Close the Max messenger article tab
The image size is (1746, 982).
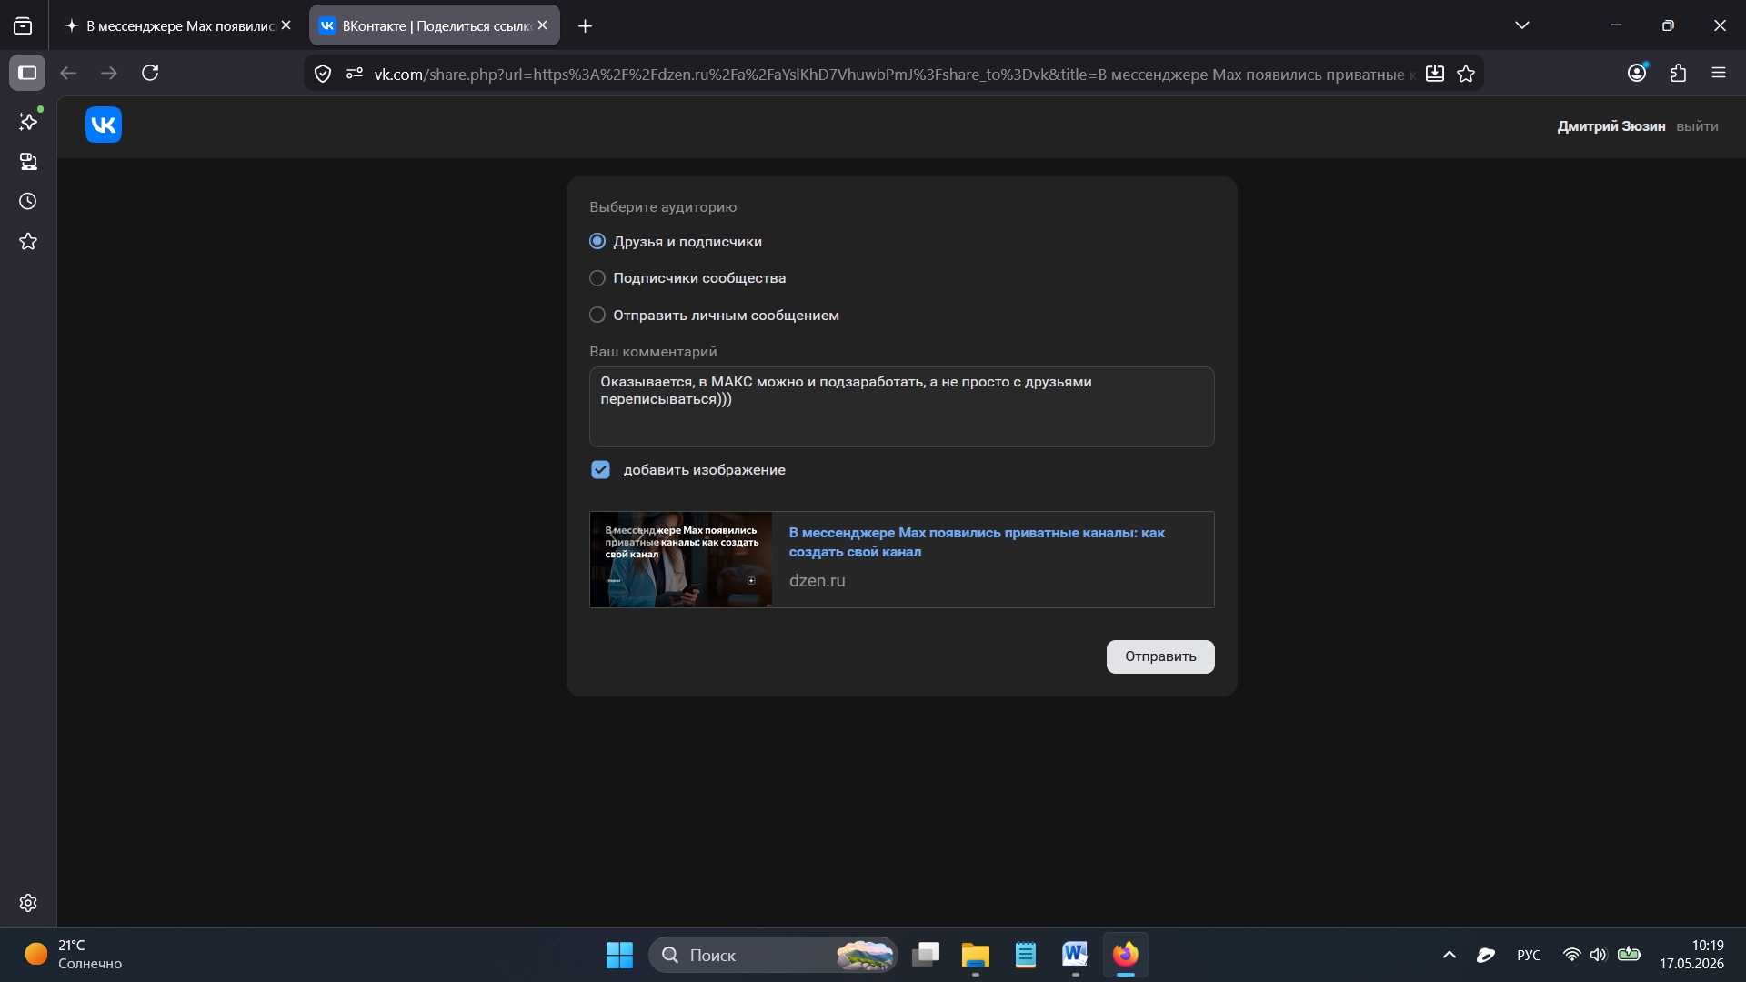pyautogui.click(x=286, y=25)
